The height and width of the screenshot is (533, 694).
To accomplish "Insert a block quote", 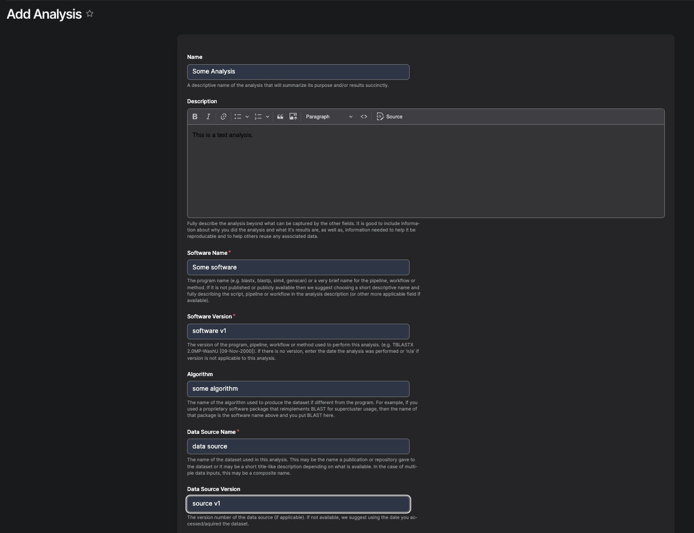I will coord(280,117).
